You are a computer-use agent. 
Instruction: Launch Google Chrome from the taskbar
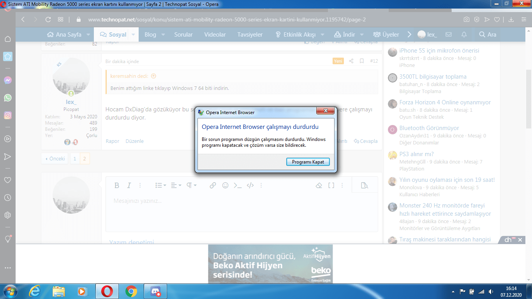(131, 291)
